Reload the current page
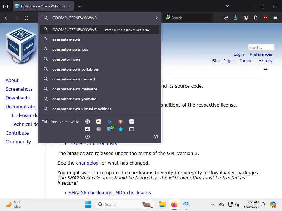282x211 pixels. click(x=26, y=18)
